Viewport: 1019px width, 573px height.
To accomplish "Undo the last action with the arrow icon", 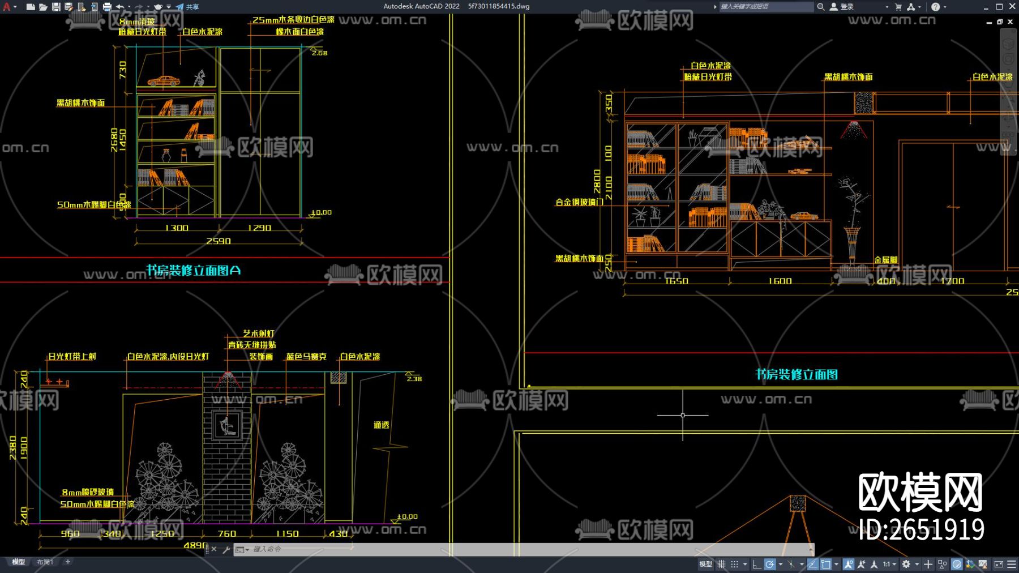I will pos(120,7).
